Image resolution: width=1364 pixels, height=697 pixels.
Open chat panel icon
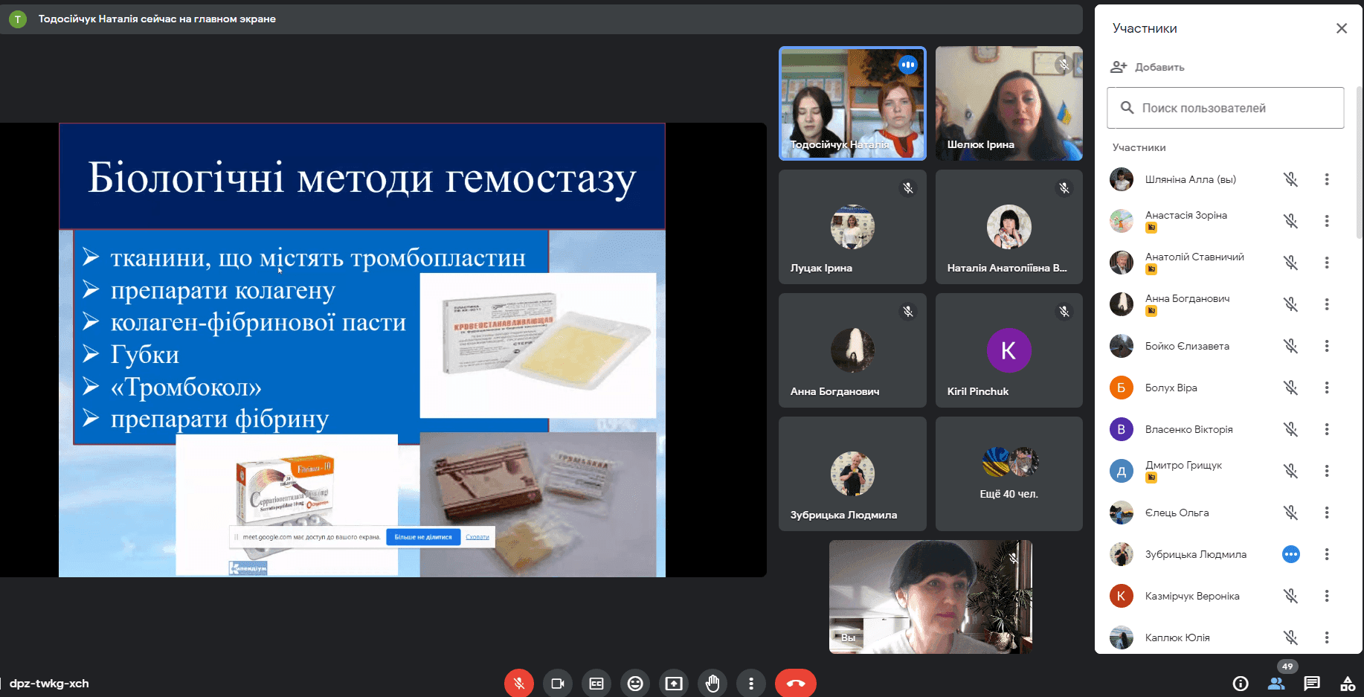[x=1312, y=683]
